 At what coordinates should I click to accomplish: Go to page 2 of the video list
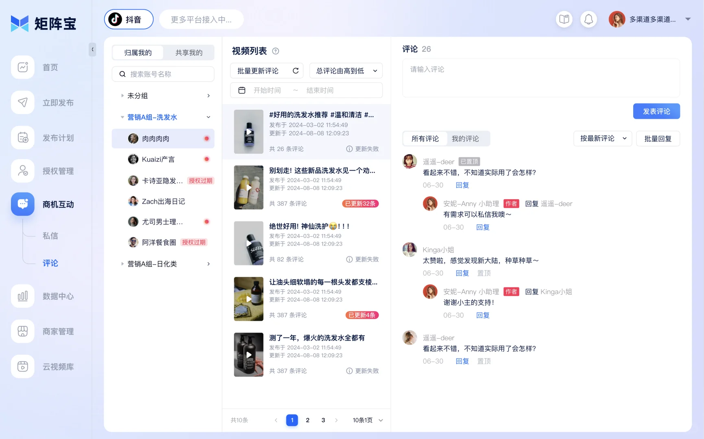pyautogui.click(x=307, y=420)
